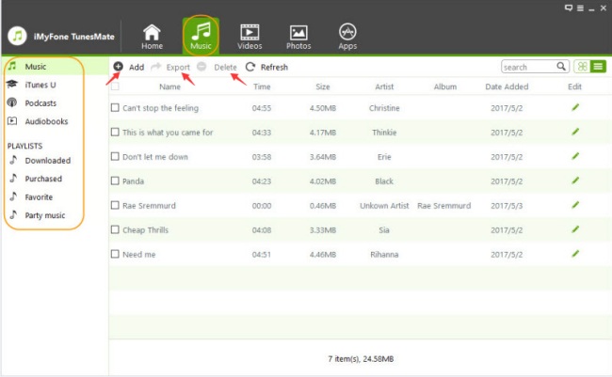Edit the song This is what you came for
Image resolution: width=612 pixels, height=377 pixels.
(575, 132)
